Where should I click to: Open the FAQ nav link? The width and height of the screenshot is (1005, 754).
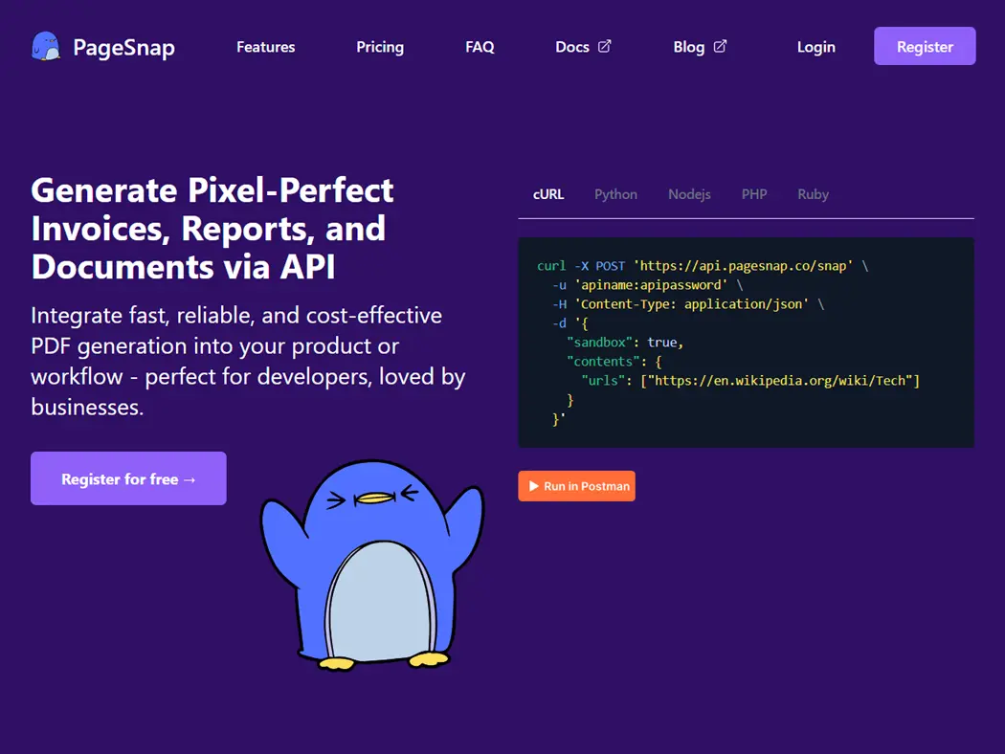click(480, 47)
